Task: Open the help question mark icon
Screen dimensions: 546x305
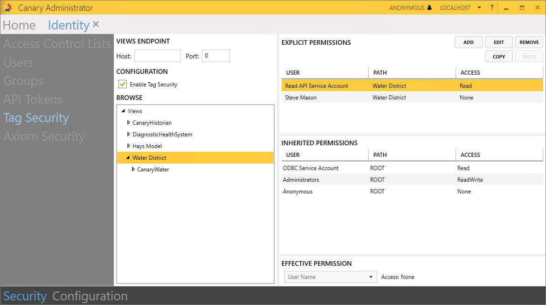Action: pyautogui.click(x=491, y=8)
